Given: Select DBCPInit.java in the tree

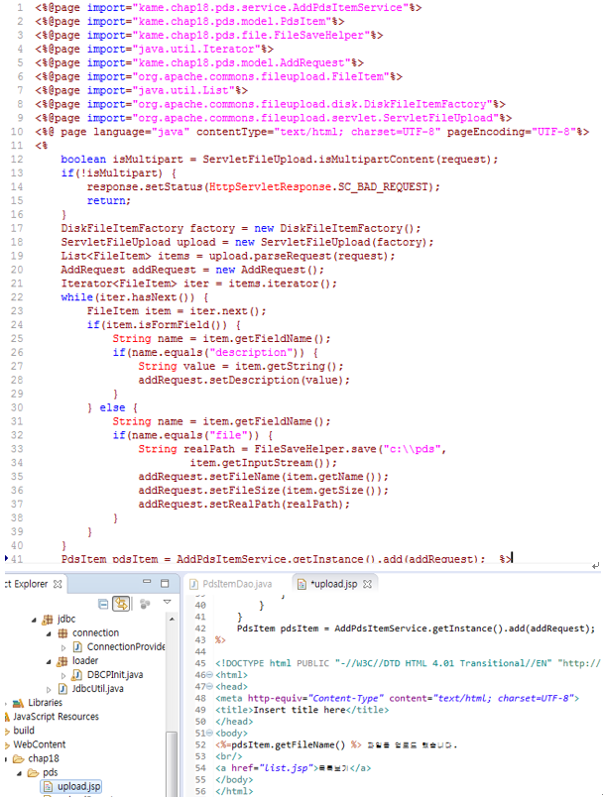Looking at the screenshot, I should click(x=115, y=675).
